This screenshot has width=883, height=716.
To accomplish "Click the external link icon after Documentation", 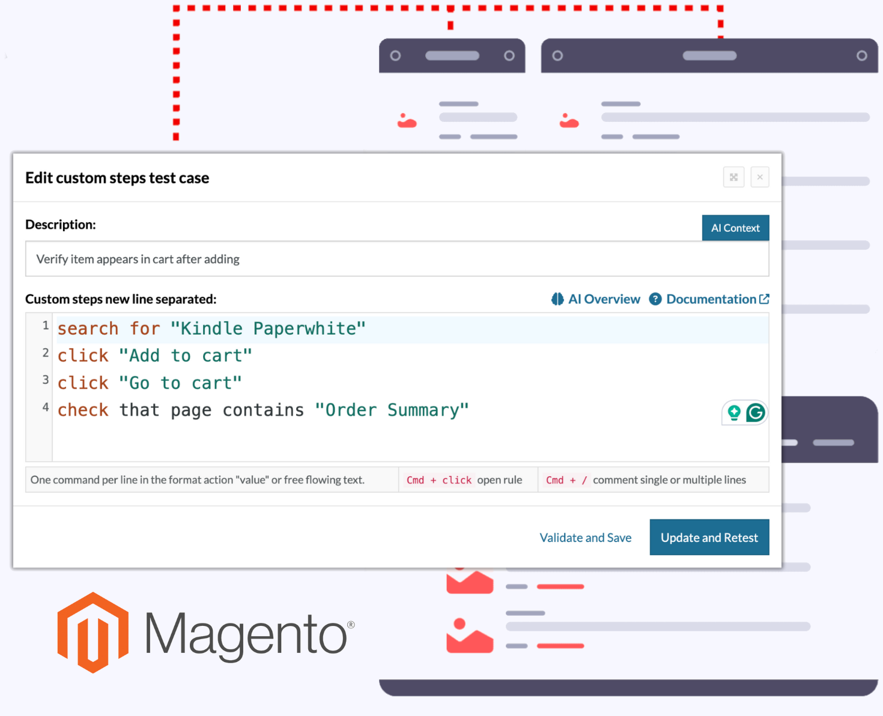I will [764, 299].
